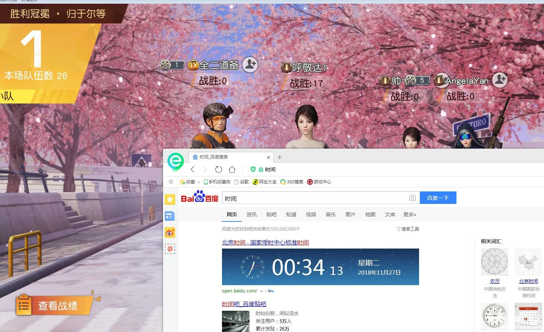Viewport: 544px width, 332px height.
Task: Open a new browser tab with plus
Action: tap(280, 157)
